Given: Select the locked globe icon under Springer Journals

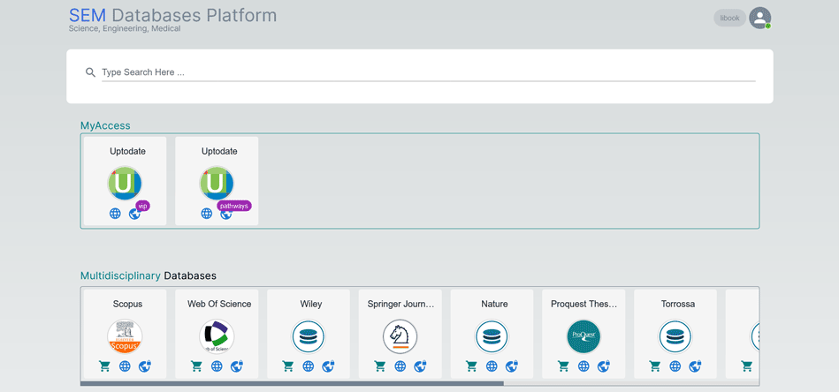Looking at the screenshot, I should [x=421, y=366].
